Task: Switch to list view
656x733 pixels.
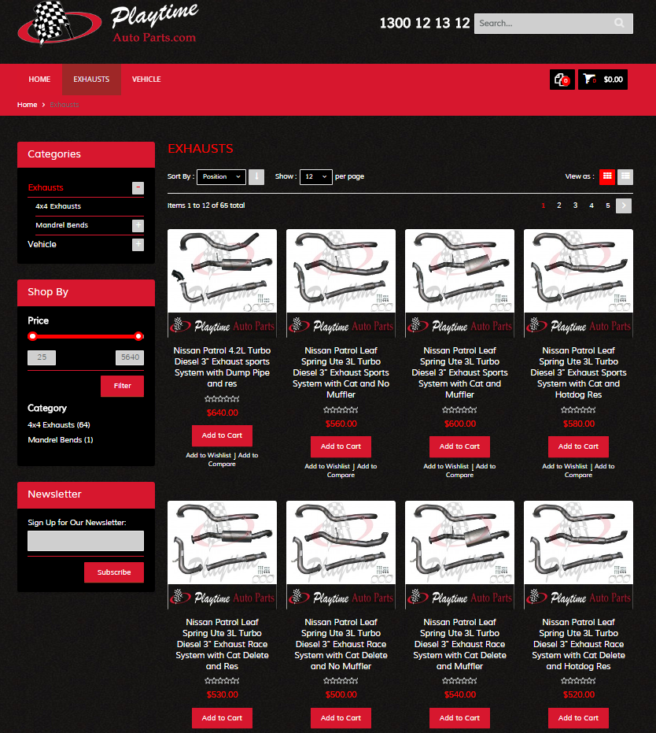Action: [x=625, y=176]
